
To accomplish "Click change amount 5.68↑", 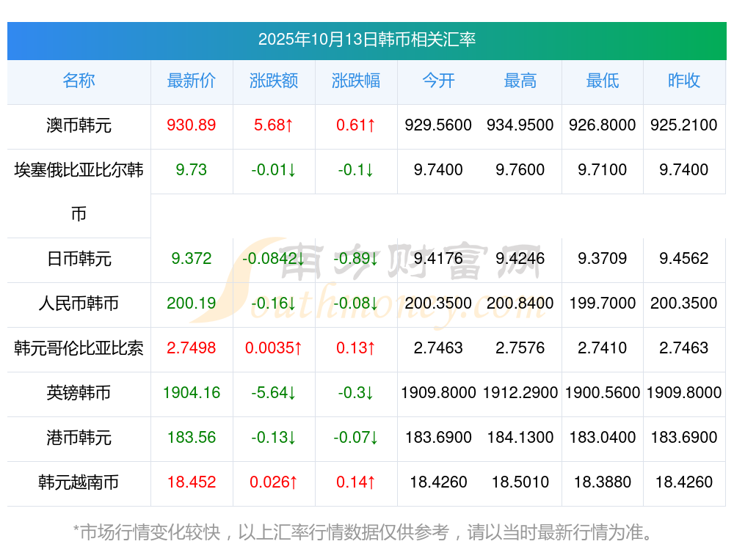I will coord(274,125).
